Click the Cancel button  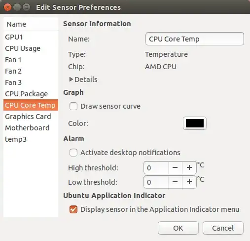click(x=223, y=228)
